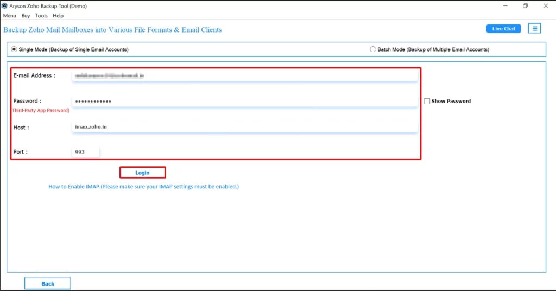The width and height of the screenshot is (556, 291).
Task: Click the Third-Party App Password text
Action: 41,111
